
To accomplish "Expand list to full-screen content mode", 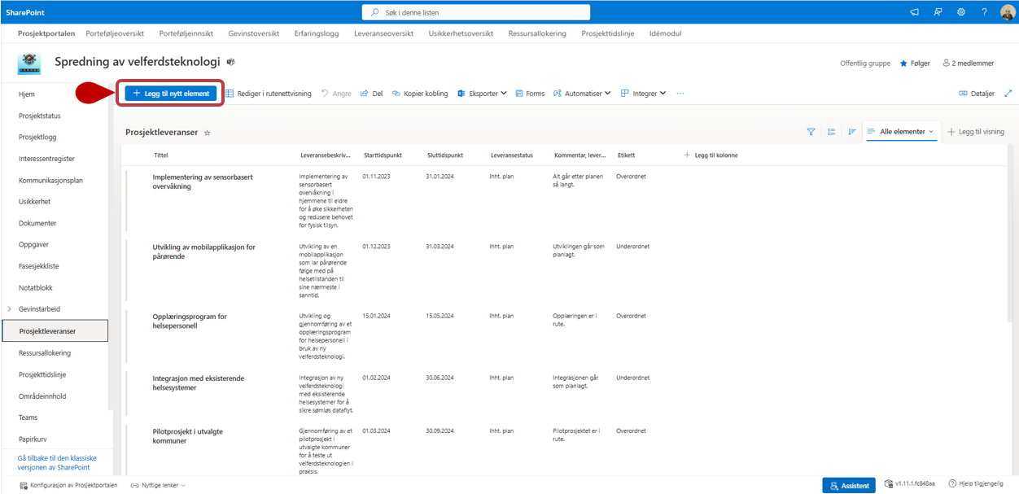I will click(1008, 94).
